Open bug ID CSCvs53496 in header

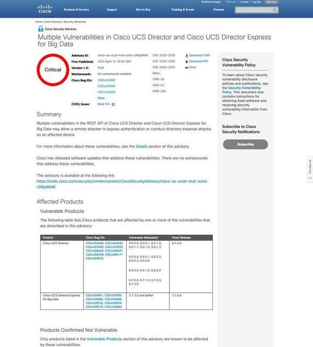[x=106, y=86]
